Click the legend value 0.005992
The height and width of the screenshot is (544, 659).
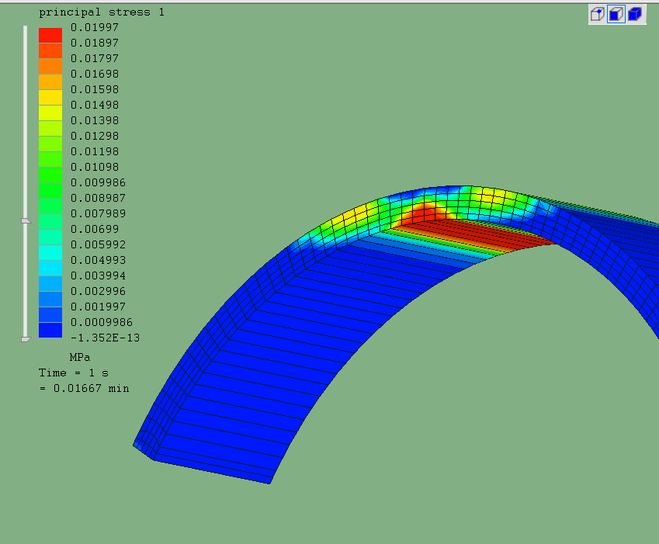tap(98, 245)
